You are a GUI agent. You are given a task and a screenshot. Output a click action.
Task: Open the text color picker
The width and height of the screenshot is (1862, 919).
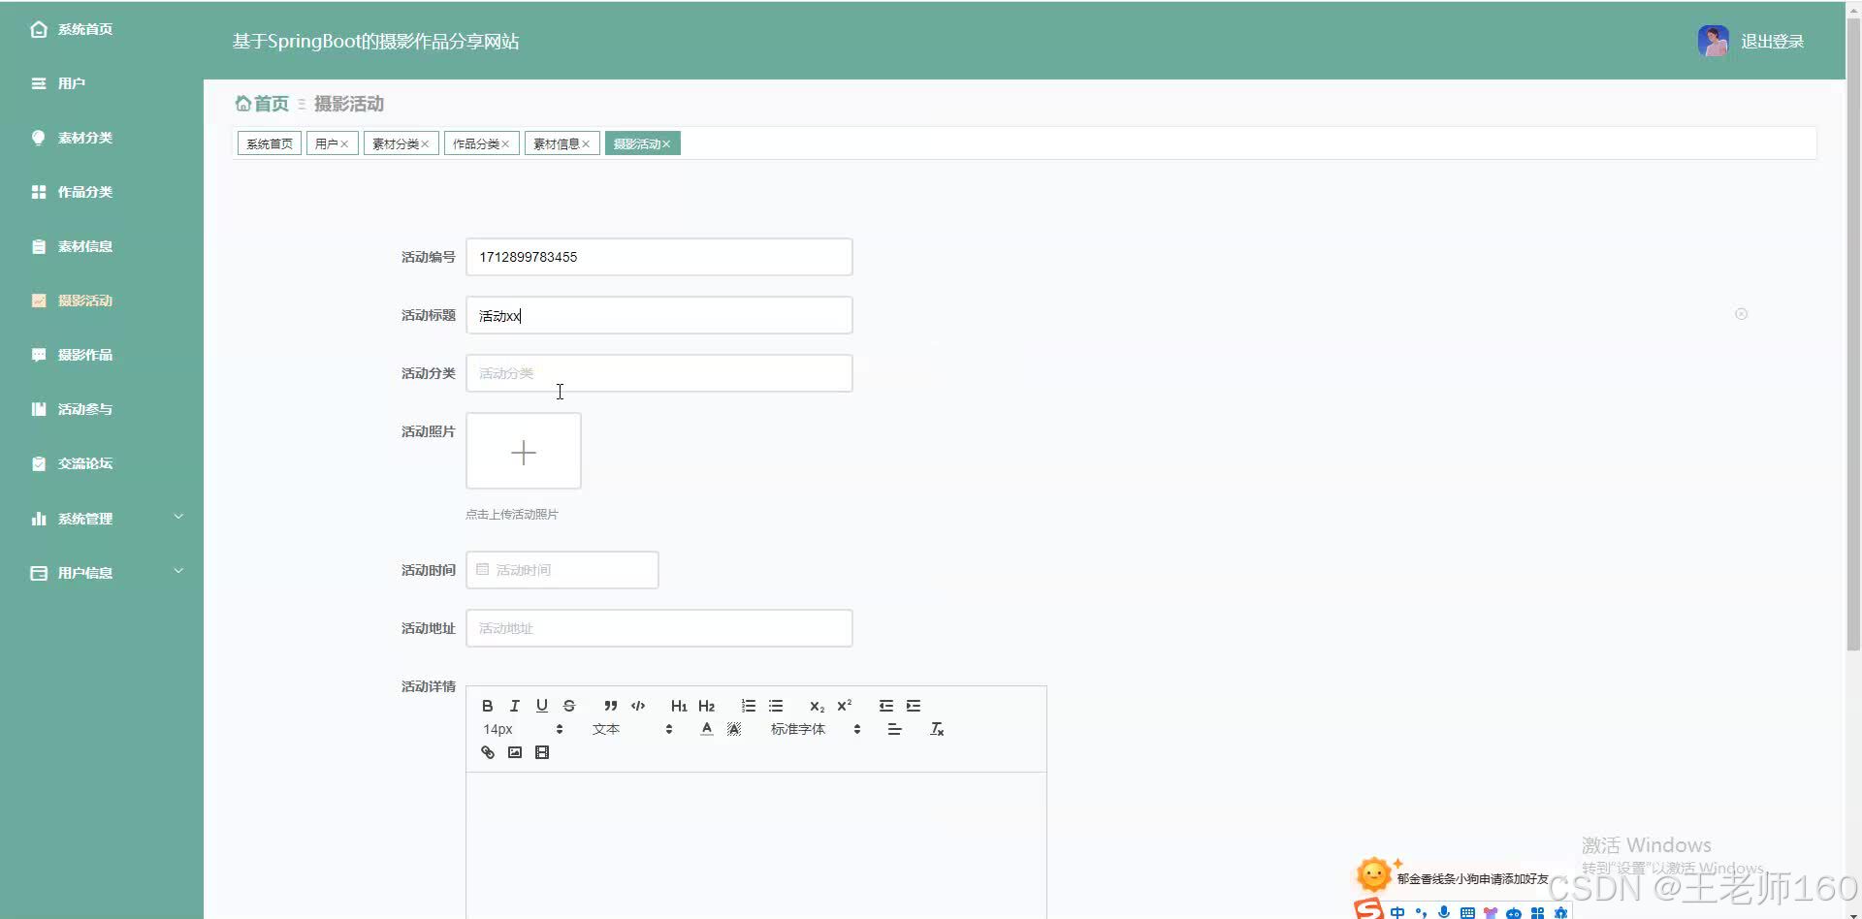click(x=707, y=729)
